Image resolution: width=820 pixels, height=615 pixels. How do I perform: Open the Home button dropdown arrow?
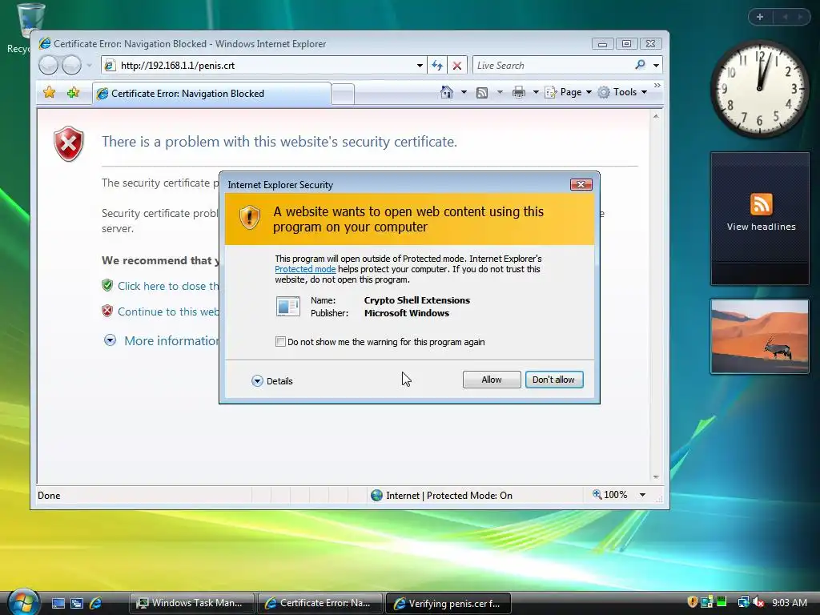coord(464,93)
